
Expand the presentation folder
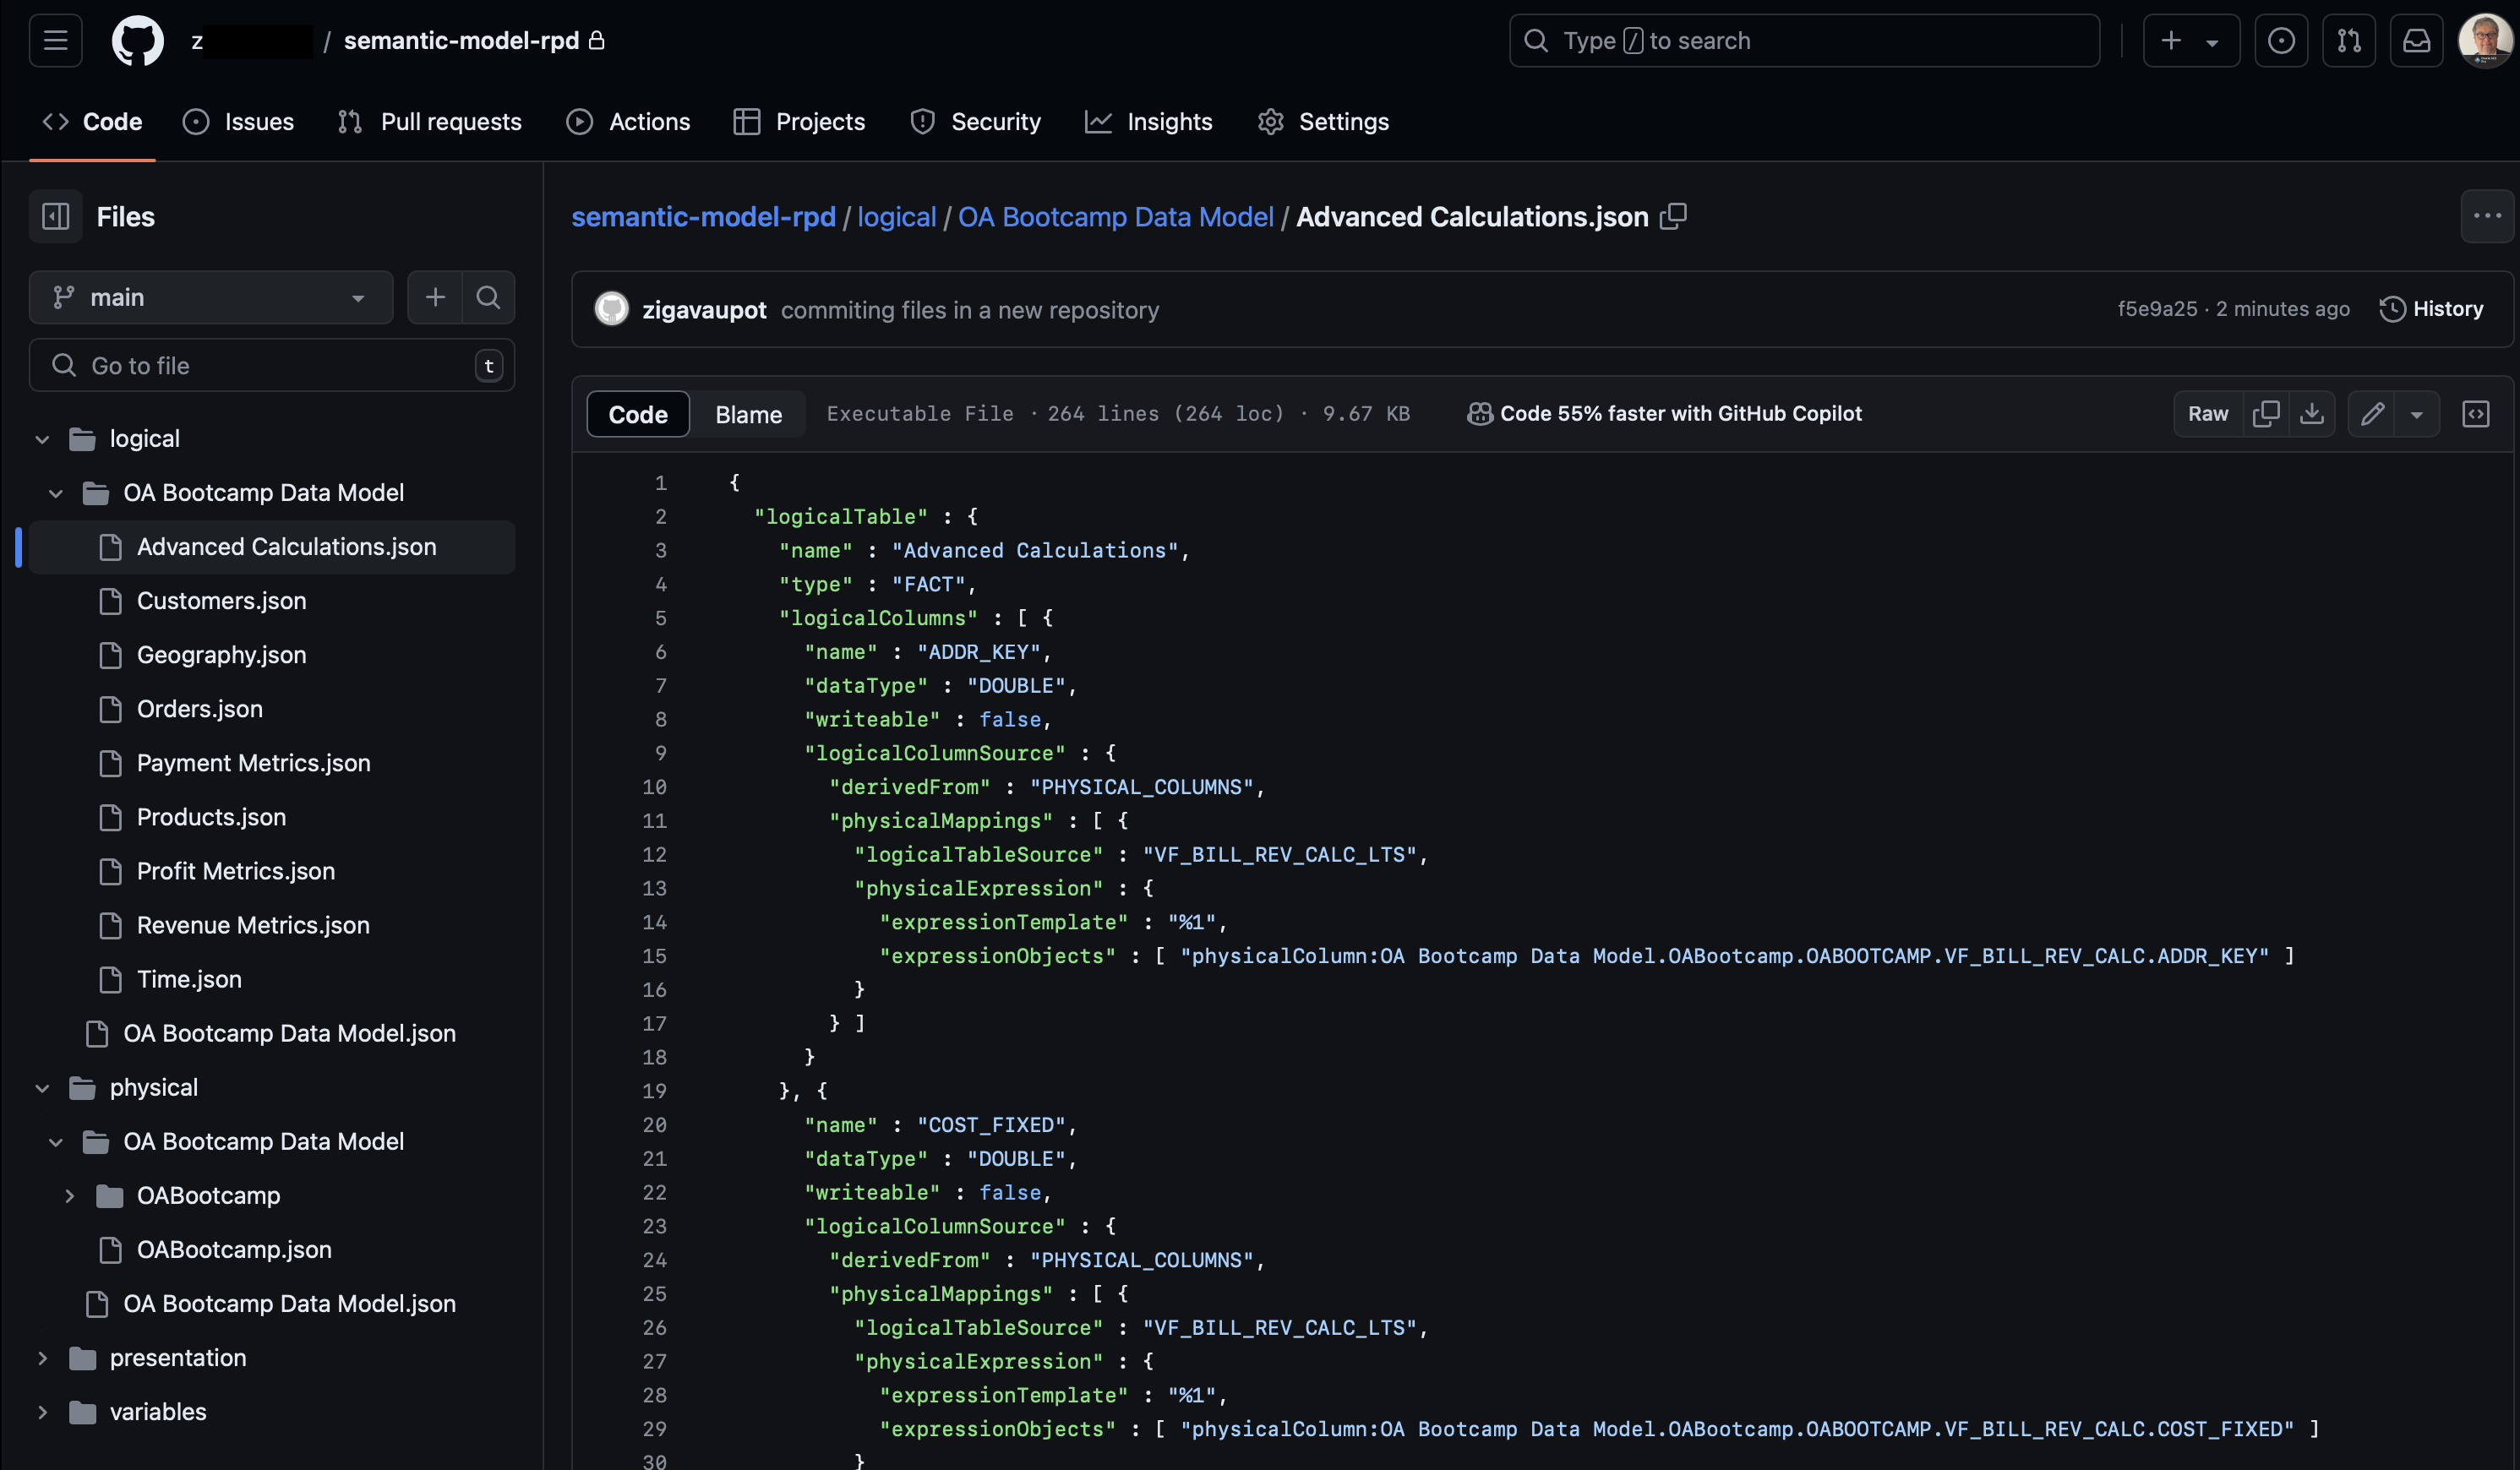[42, 1358]
